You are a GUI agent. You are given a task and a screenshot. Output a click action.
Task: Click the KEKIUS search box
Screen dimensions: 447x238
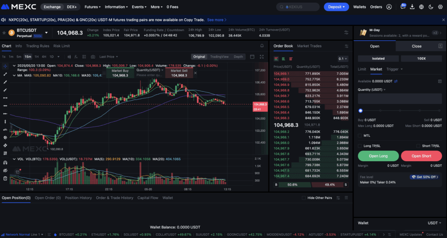point(298,7)
